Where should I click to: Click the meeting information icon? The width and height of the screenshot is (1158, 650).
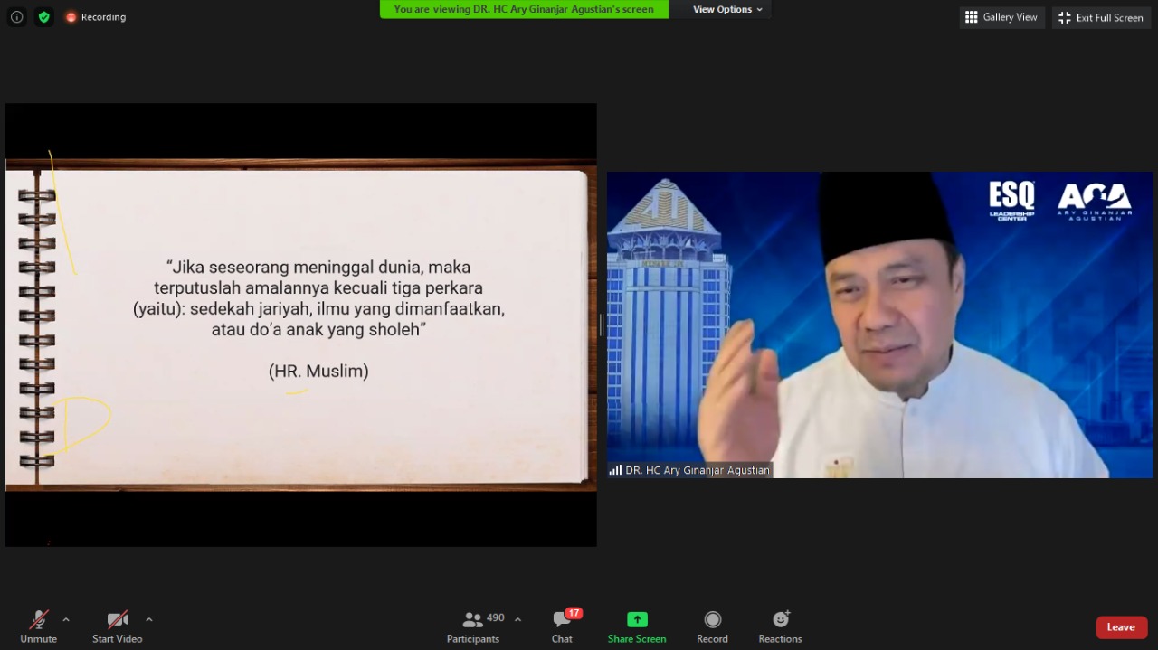[x=16, y=17]
